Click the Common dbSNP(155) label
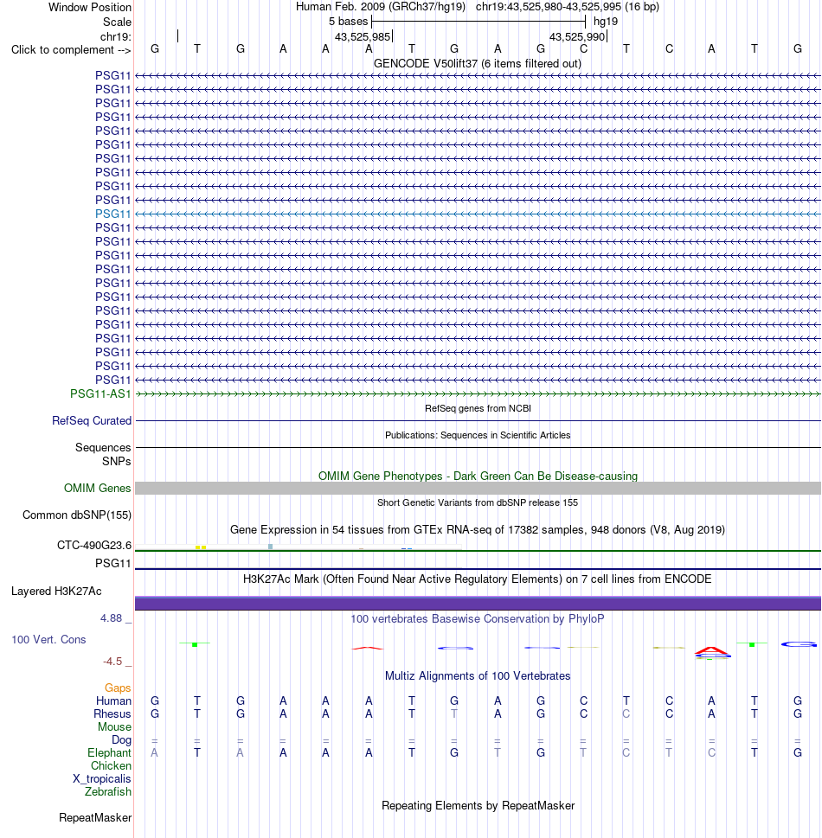 coord(77,515)
